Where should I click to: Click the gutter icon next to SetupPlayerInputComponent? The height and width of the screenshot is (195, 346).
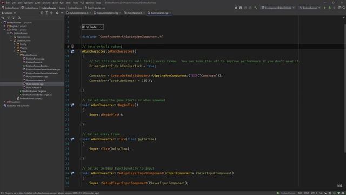pyautogui.click(x=72, y=173)
